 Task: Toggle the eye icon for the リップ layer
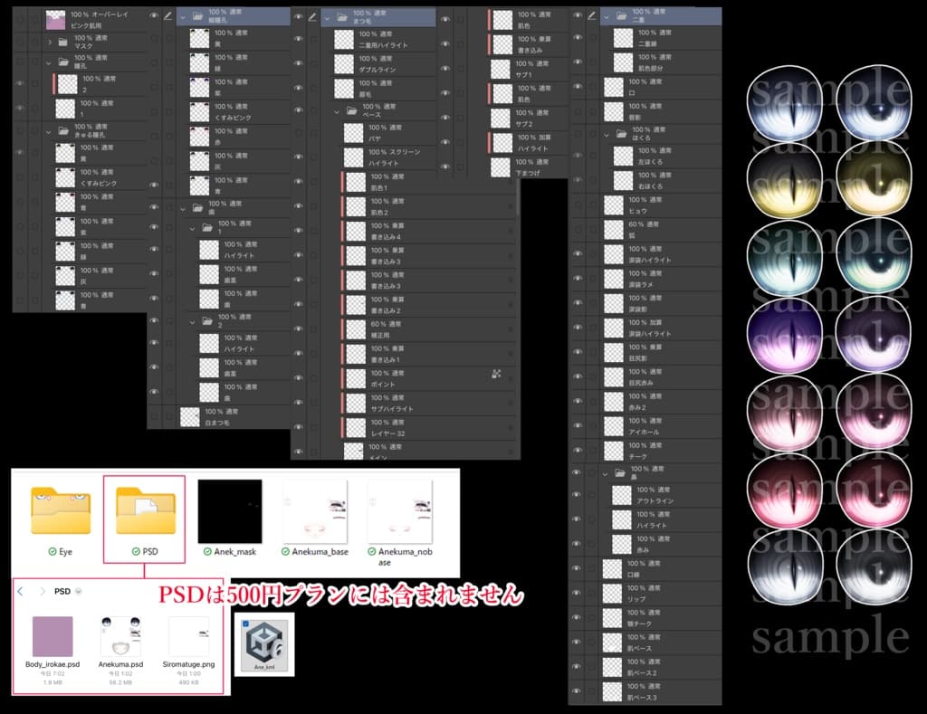click(x=577, y=593)
